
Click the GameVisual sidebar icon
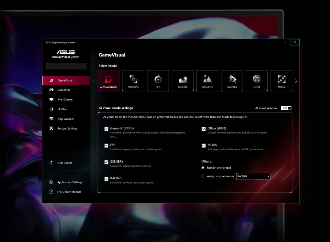coord(51,80)
